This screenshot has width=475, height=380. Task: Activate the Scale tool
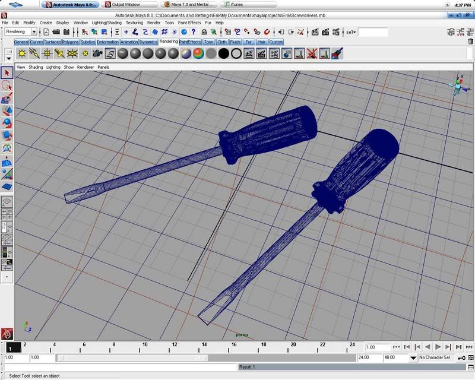click(x=7, y=136)
